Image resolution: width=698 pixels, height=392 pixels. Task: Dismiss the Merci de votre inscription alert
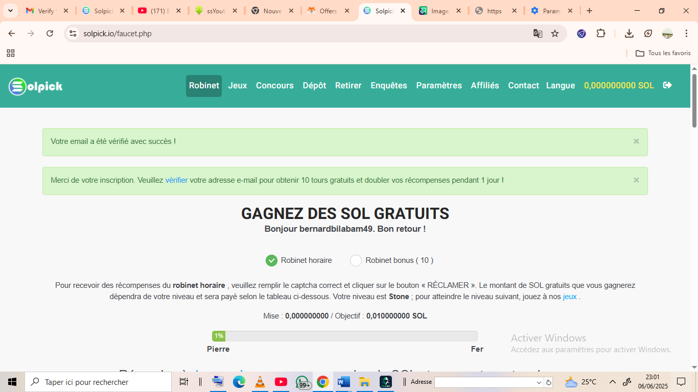(636, 180)
